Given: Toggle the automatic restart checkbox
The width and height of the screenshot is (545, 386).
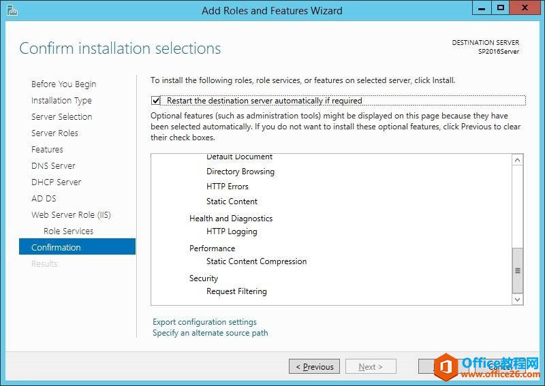Looking at the screenshot, I should (x=157, y=101).
